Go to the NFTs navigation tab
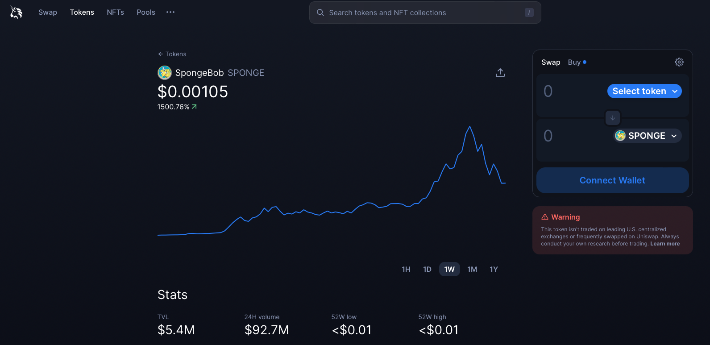This screenshot has width=710, height=345. click(x=116, y=12)
